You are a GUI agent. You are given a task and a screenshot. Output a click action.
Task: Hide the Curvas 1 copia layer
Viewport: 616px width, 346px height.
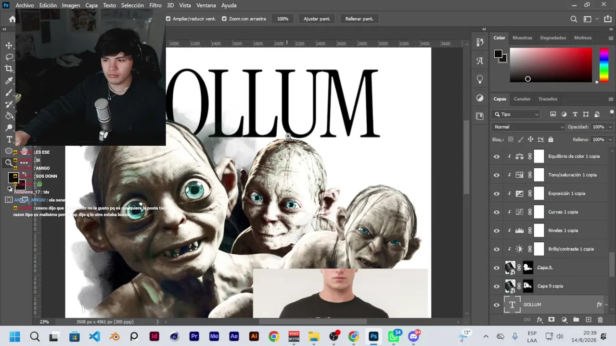497,212
